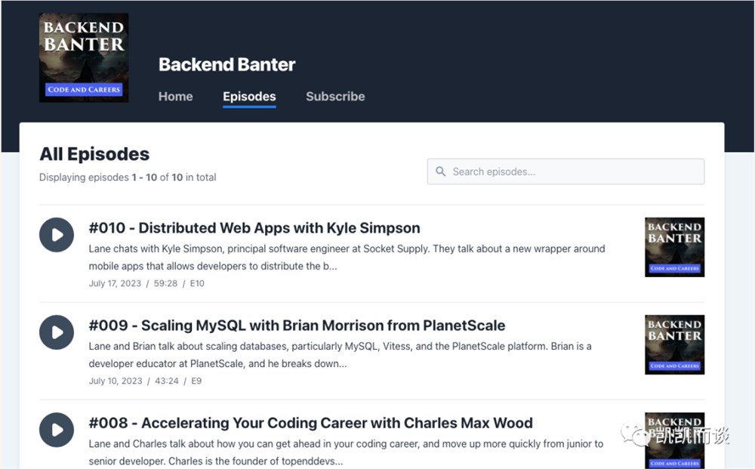The height and width of the screenshot is (469, 755).
Task: Click the Kyle Simpson episode description
Action: coord(347,257)
